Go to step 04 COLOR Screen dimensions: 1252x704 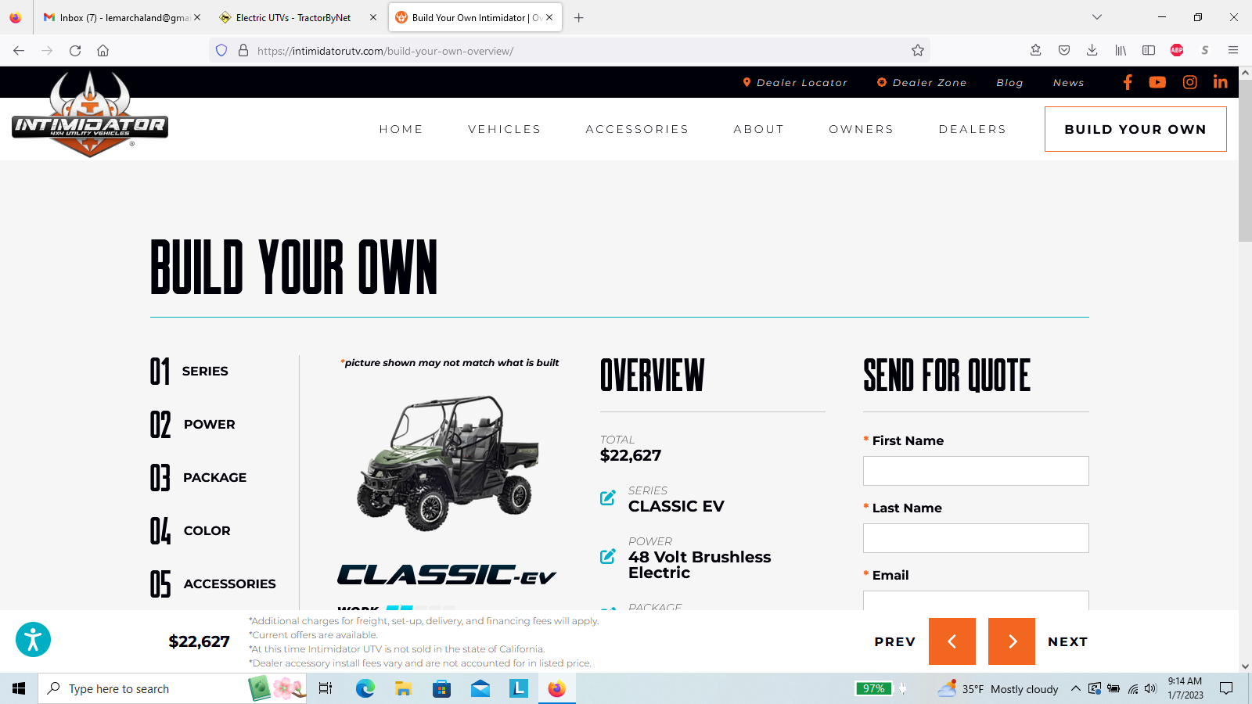190,530
